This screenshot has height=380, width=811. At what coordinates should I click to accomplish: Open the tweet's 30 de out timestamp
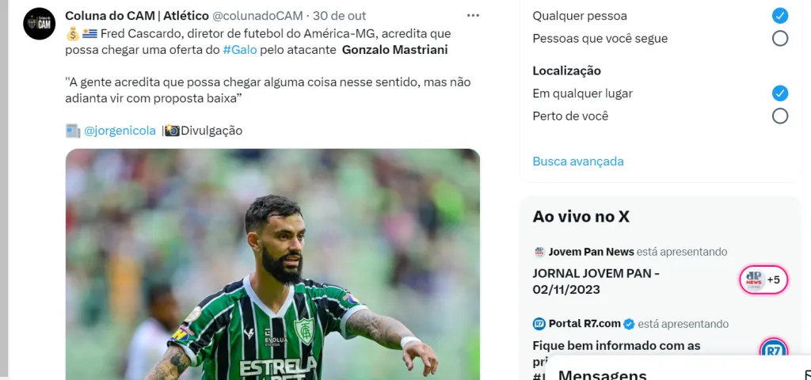pyautogui.click(x=339, y=16)
